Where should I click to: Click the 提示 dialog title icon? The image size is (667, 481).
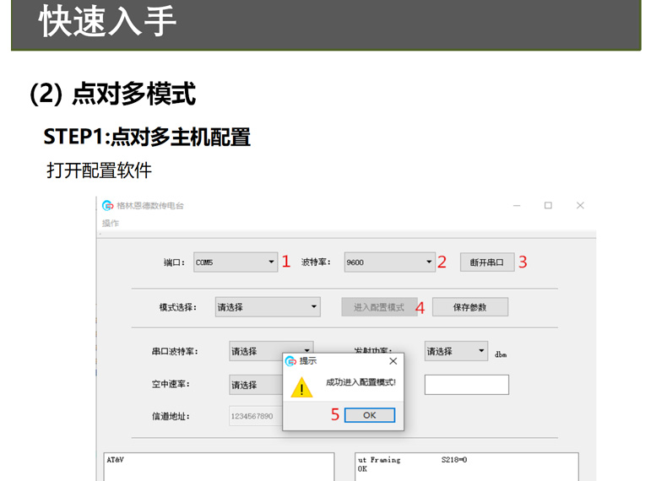click(x=290, y=361)
